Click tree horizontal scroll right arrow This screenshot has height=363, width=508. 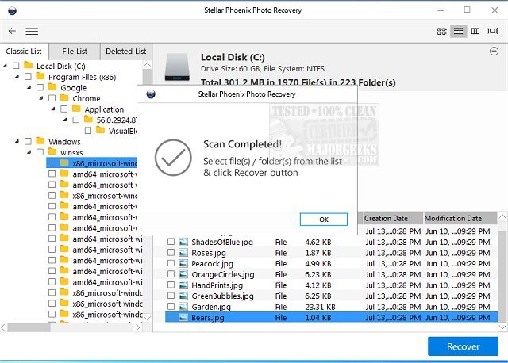137,328
